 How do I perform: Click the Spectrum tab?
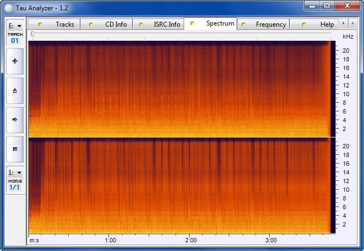214,24
